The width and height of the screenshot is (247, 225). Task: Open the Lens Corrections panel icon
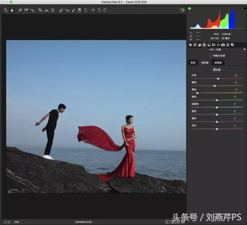pyautogui.click(x=213, y=45)
